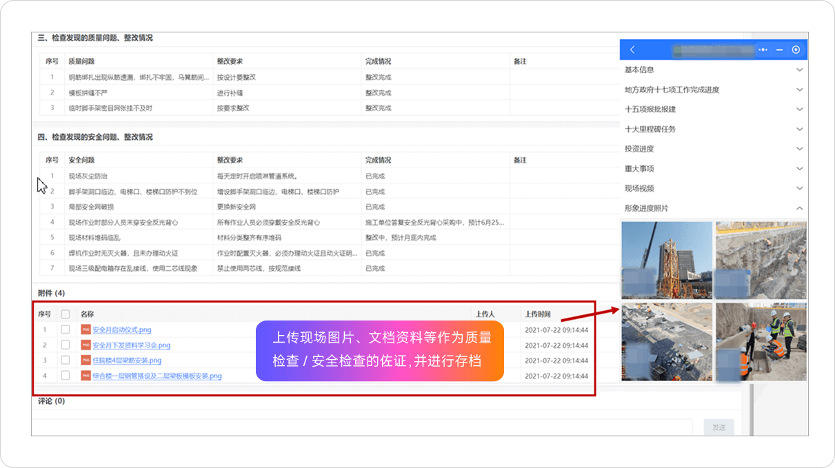Open the three-dots more menu in the blue header
This screenshot has width=835, height=468.
(763, 50)
